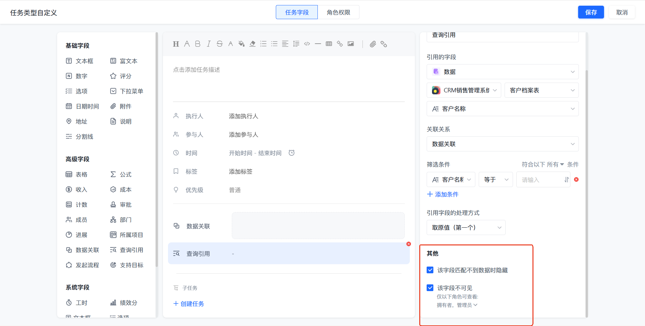Remove the 客户名称 filter condition

coord(576,180)
